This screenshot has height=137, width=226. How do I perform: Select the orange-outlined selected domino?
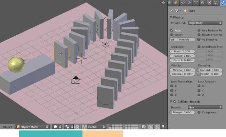(x=61, y=54)
